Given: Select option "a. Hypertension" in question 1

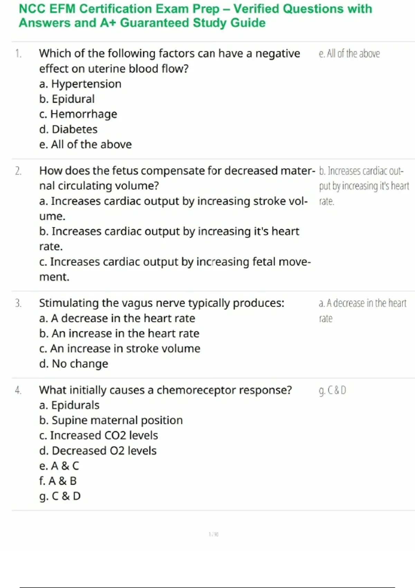Looking at the screenshot, I should (x=80, y=84).
